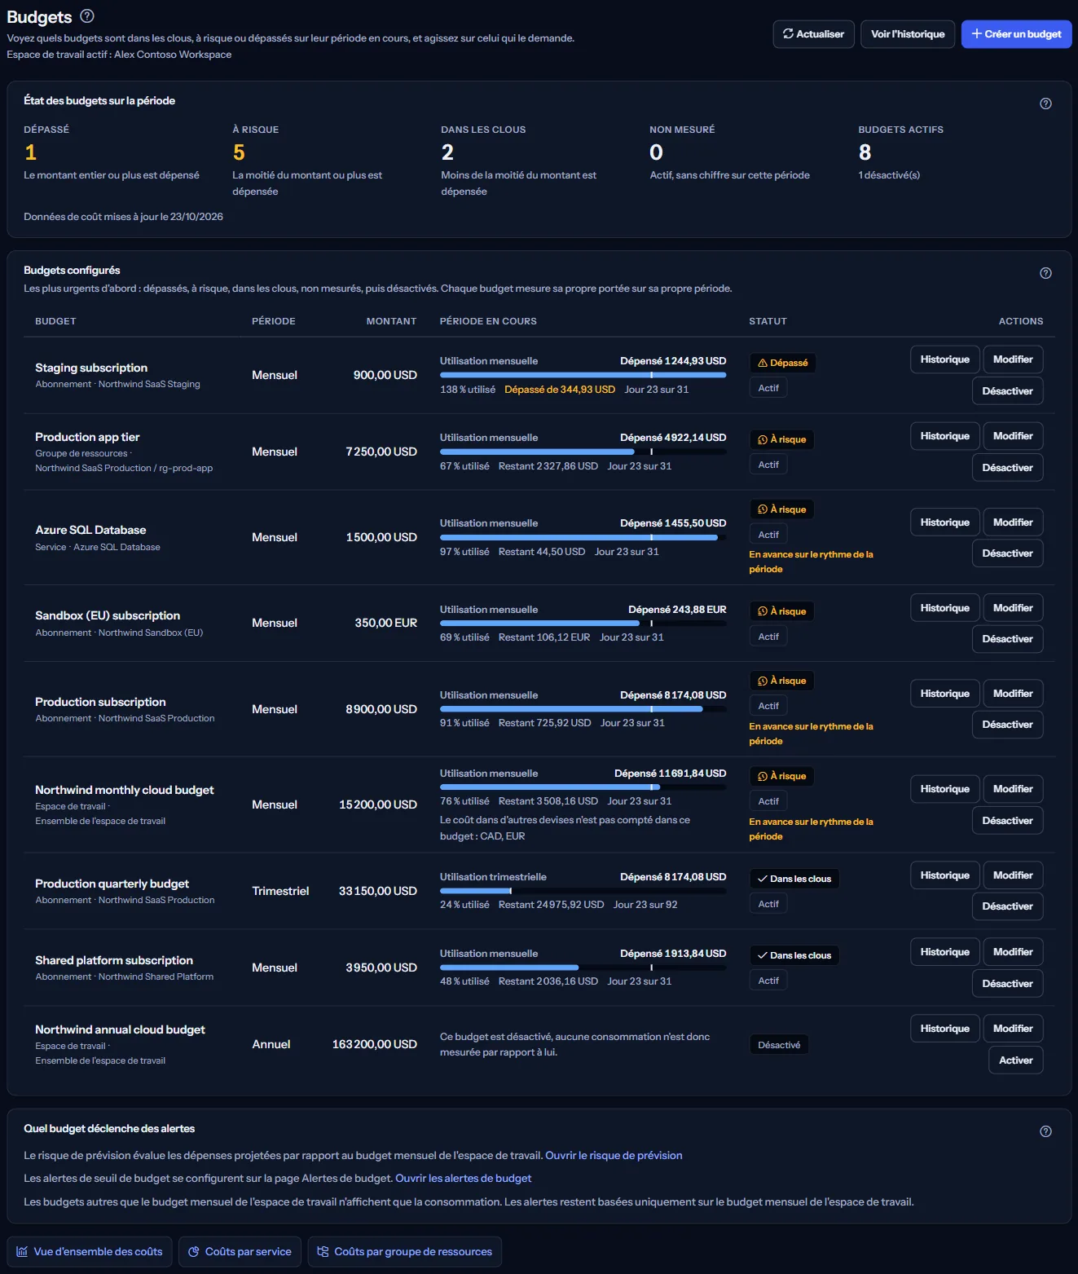Click the DÉPASSÉ count of 1
This screenshot has width=1078, height=1274.
coord(31,152)
